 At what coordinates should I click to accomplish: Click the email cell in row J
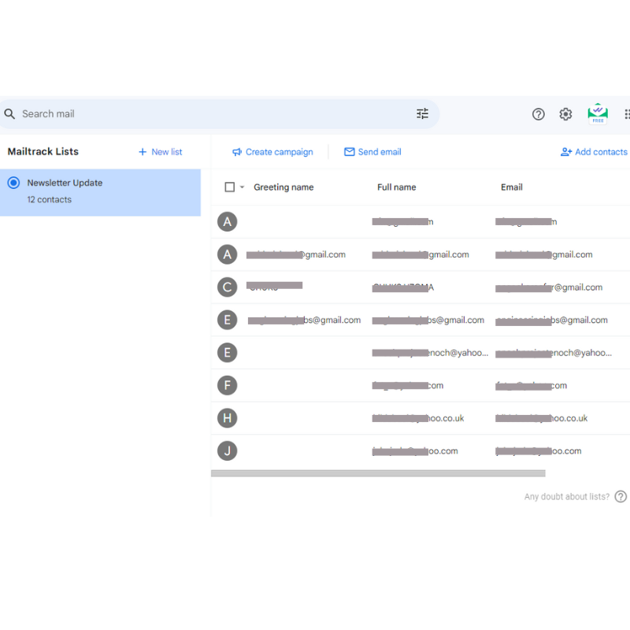click(539, 451)
